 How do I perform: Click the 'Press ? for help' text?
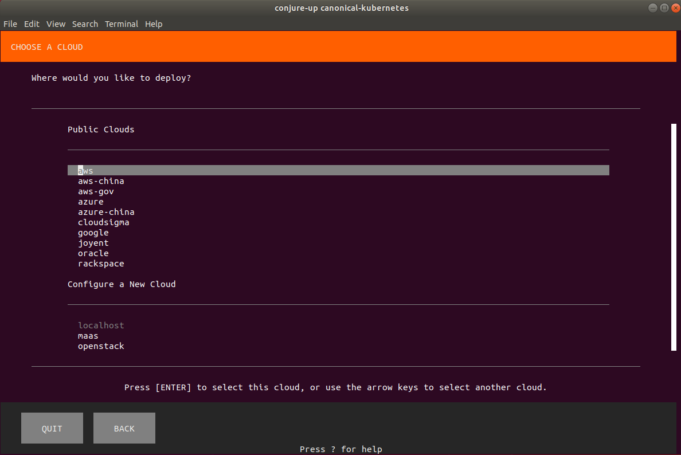click(341, 449)
